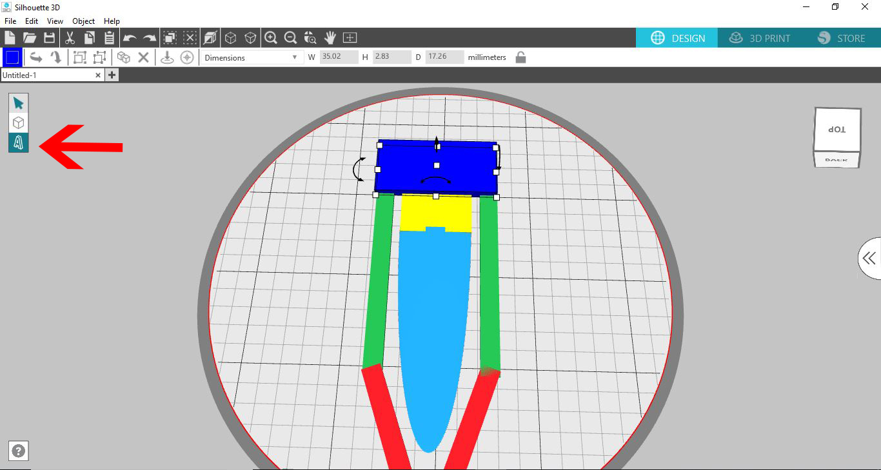Click the BACK face of view cube

836,159
